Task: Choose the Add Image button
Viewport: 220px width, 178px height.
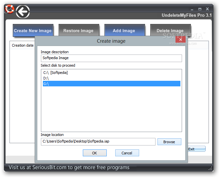Action: pos(125,30)
